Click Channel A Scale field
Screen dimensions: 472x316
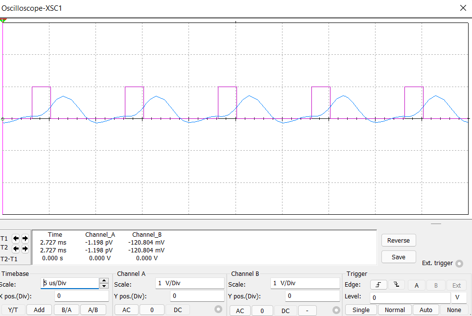(x=190, y=283)
